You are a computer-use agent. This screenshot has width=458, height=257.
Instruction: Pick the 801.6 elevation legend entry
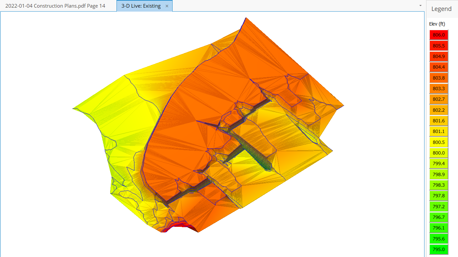(438, 121)
